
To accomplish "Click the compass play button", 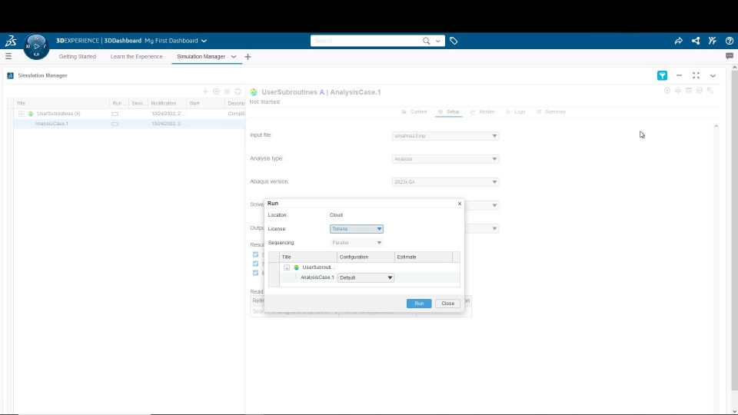I will 36,46.
